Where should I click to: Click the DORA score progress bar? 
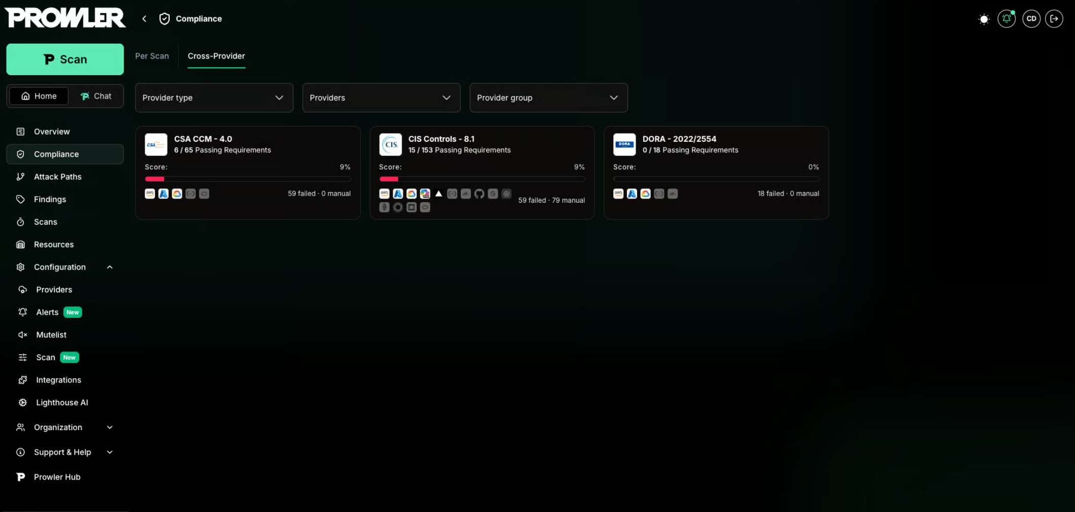(716, 179)
